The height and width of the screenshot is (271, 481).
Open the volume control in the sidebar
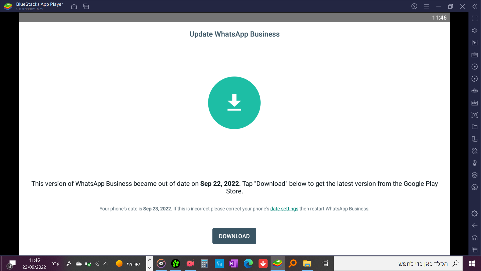(x=474, y=31)
